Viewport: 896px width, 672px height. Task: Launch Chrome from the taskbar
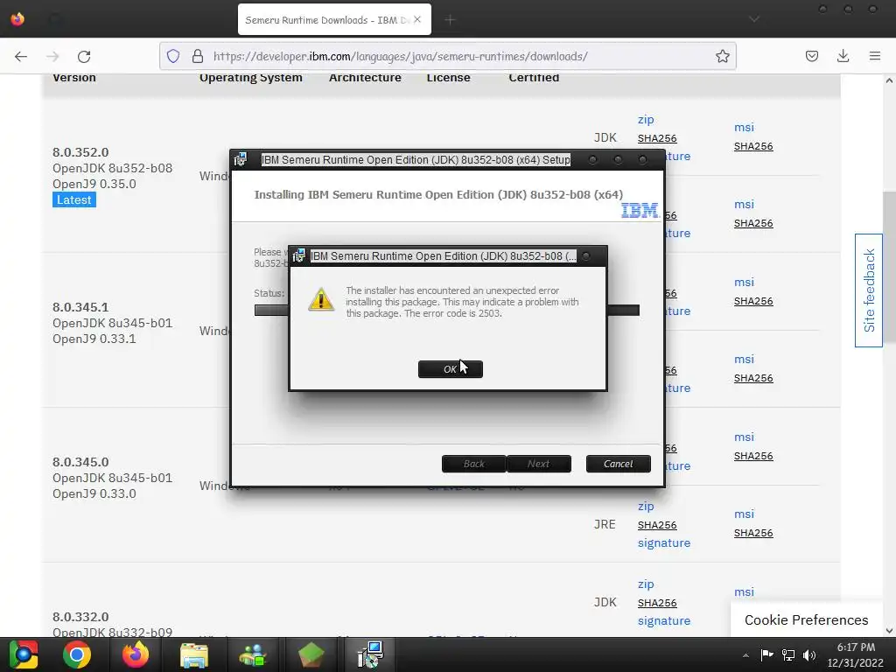[77, 654]
